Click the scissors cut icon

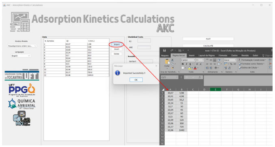172,60
